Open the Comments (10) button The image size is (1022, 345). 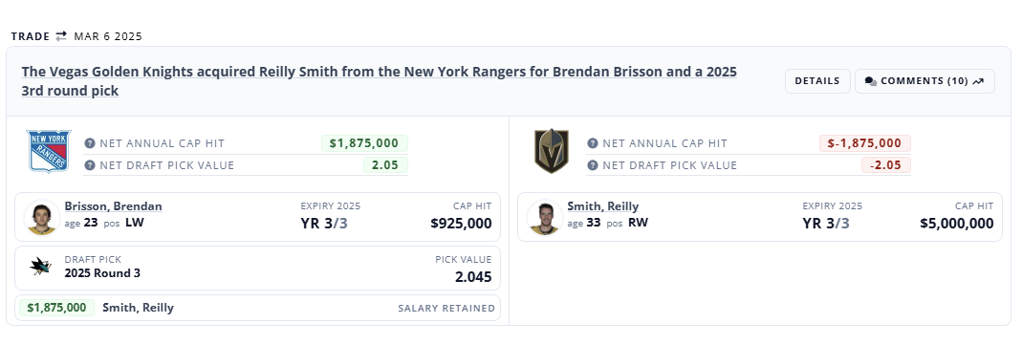[x=924, y=81]
